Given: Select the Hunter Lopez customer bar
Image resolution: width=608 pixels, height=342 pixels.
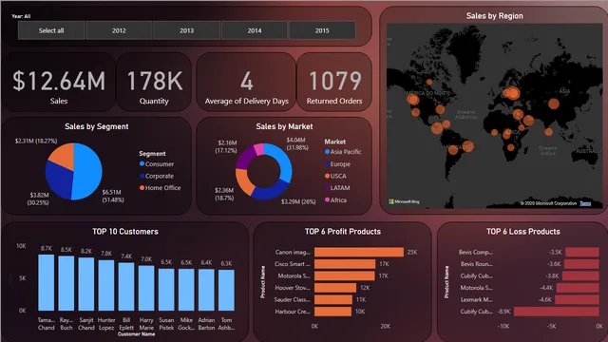Looking at the screenshot, I should pyautogui.click(x=106, y=285).
